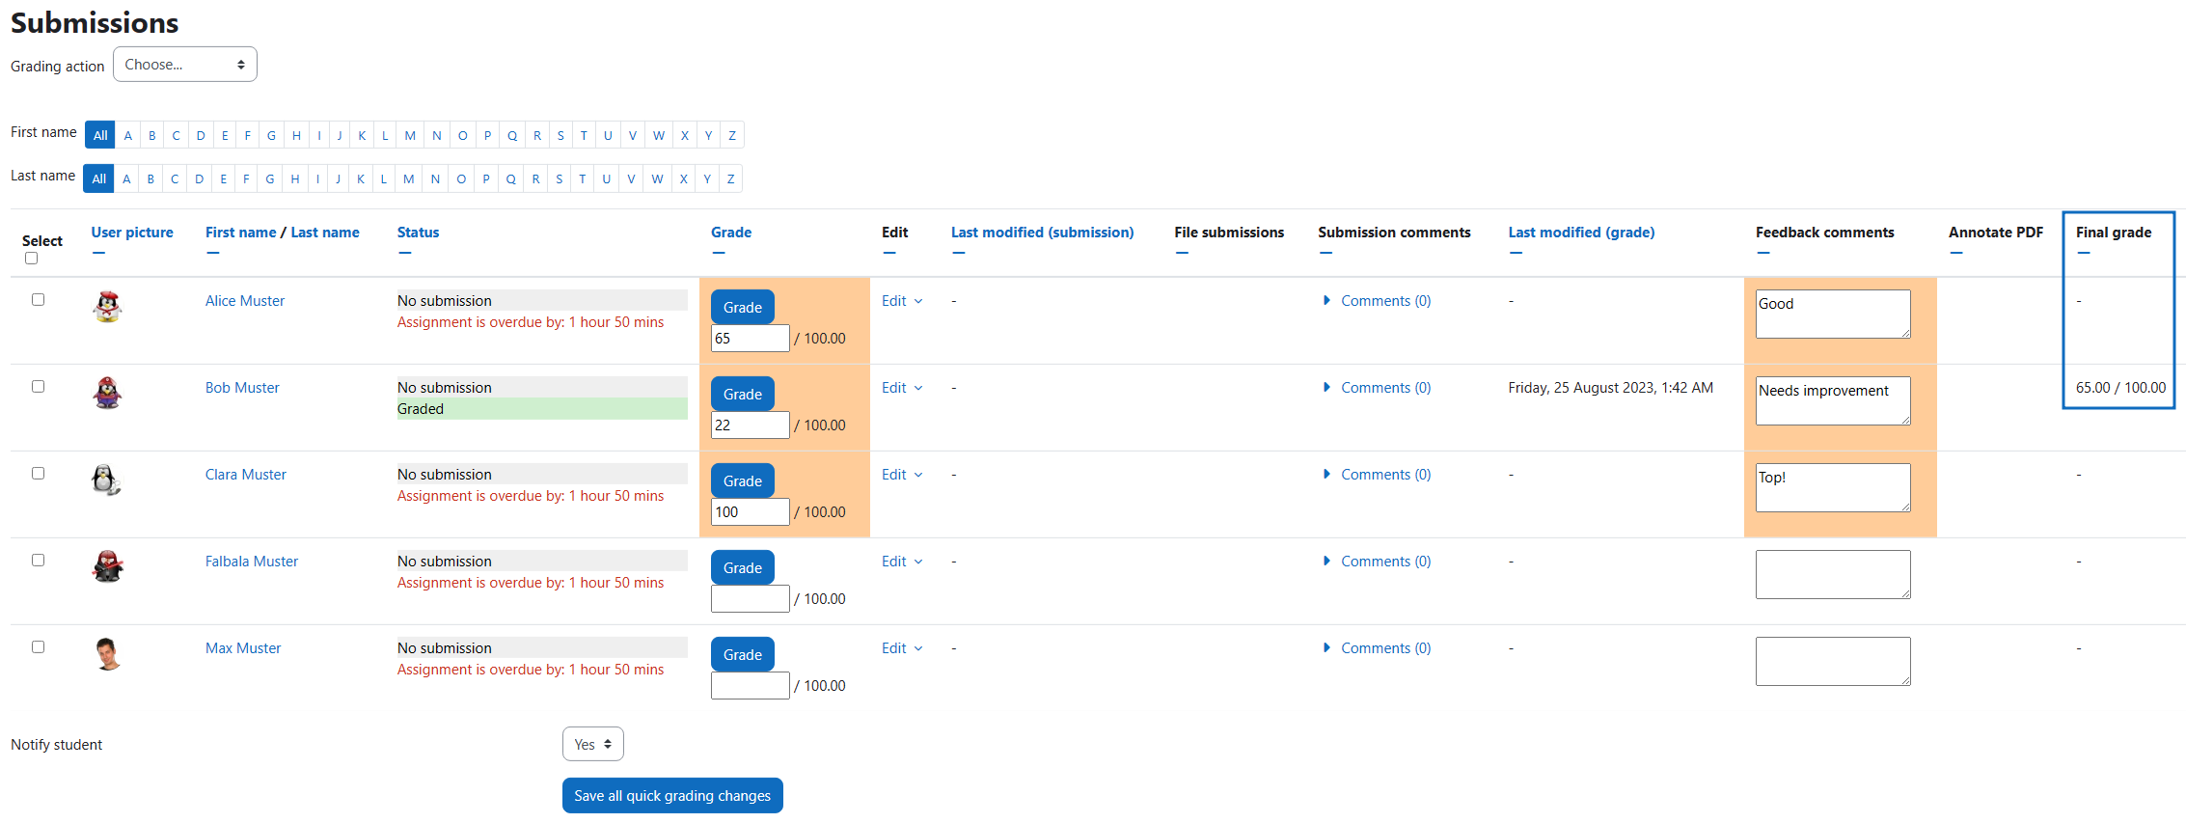The height and width of the screenshot is (823, 2186).
Task: Collapse the Last modified (grade) column
Action: (x=1516, y=253)
